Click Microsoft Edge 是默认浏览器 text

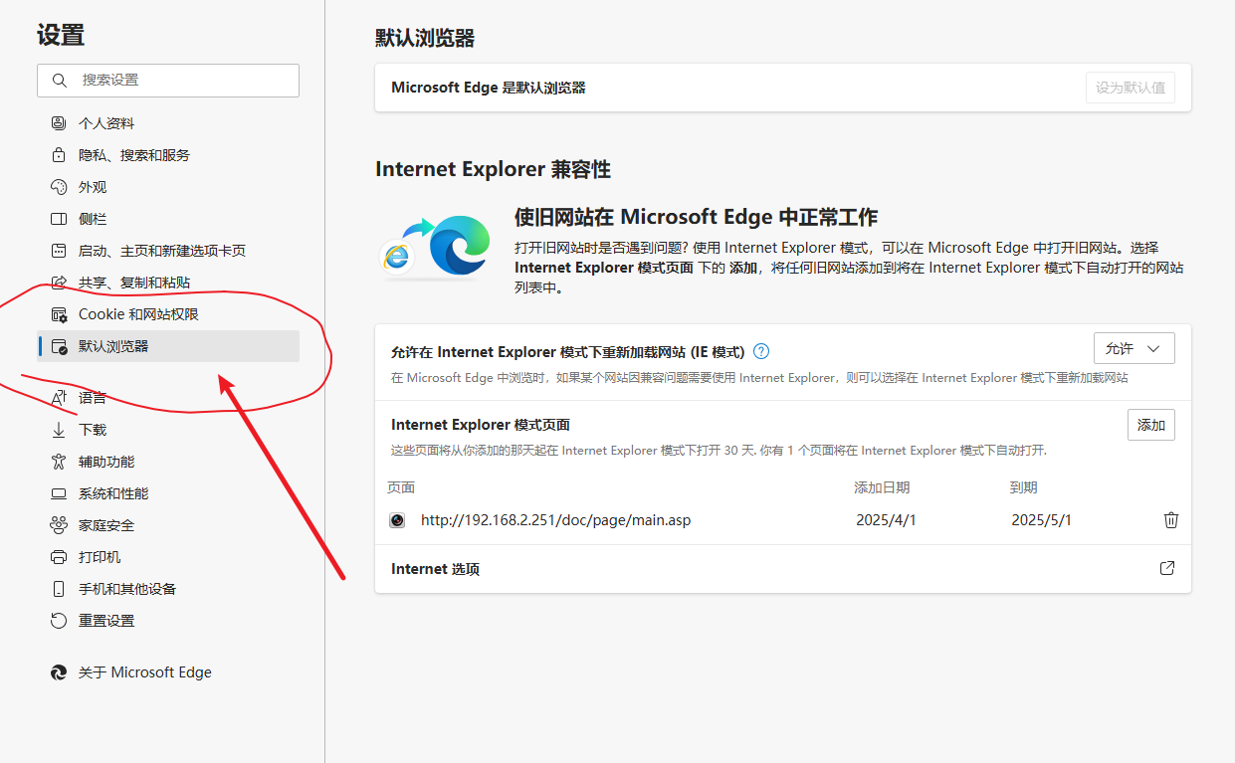point(489,88)
